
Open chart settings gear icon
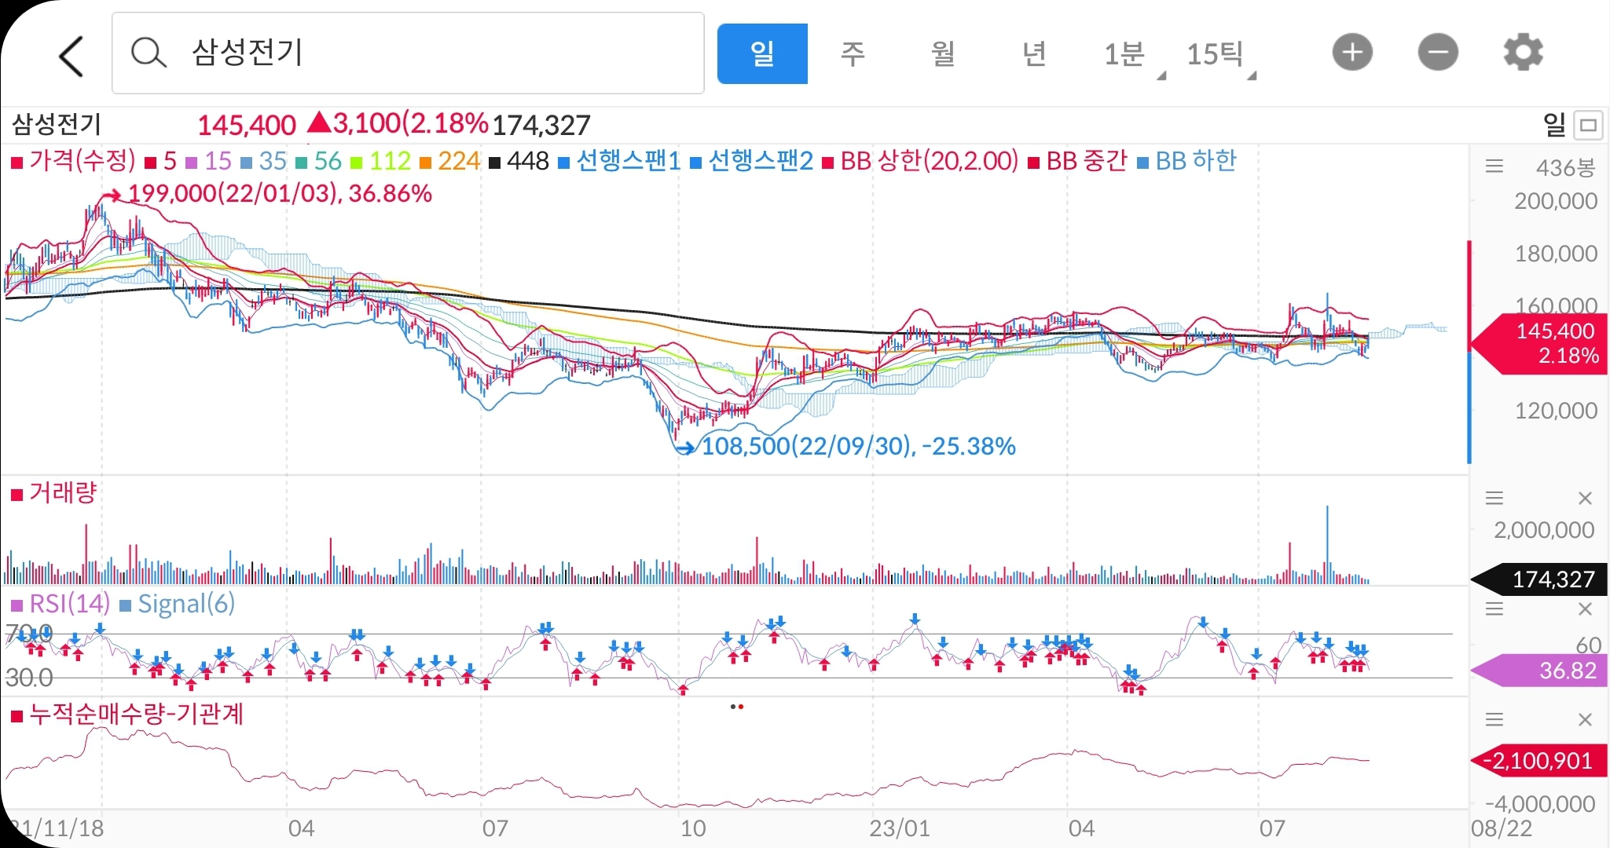click(x=1524, y=53)
